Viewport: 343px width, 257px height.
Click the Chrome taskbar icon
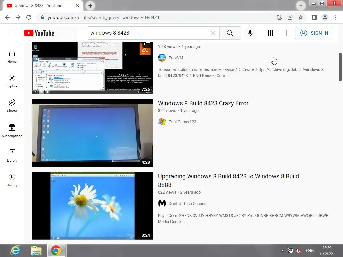(56, 250)
